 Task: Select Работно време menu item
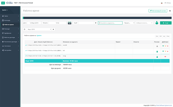[x=10, y=25]
